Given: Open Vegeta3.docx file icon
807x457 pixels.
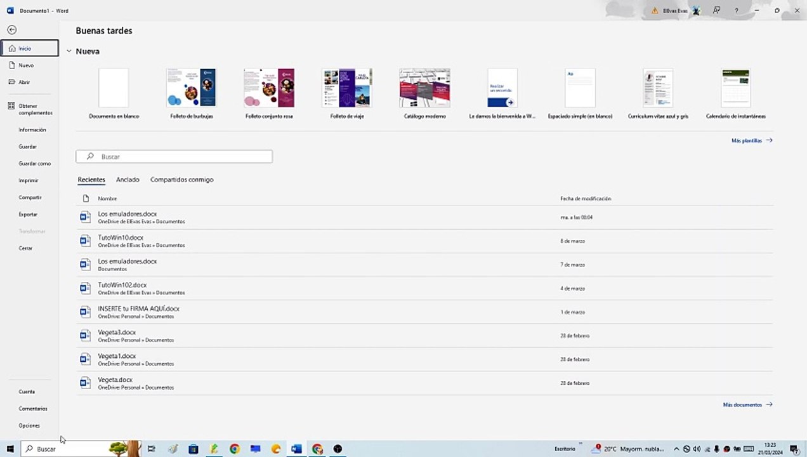Looking at the screenshot, I should pyautogui.click(x=85, y=335).
